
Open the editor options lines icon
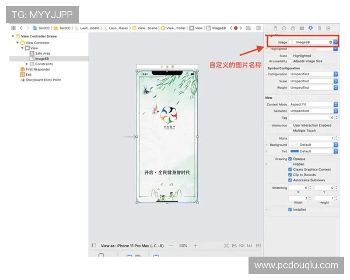click(x=249, y=28)
